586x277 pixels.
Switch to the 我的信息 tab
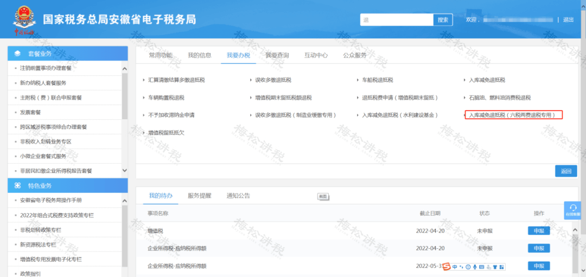click(200, 55)
